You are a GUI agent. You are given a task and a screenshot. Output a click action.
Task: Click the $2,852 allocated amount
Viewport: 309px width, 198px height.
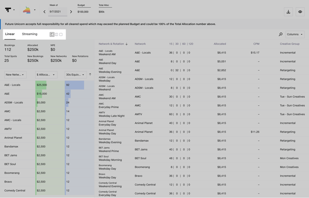click(221, 70)
